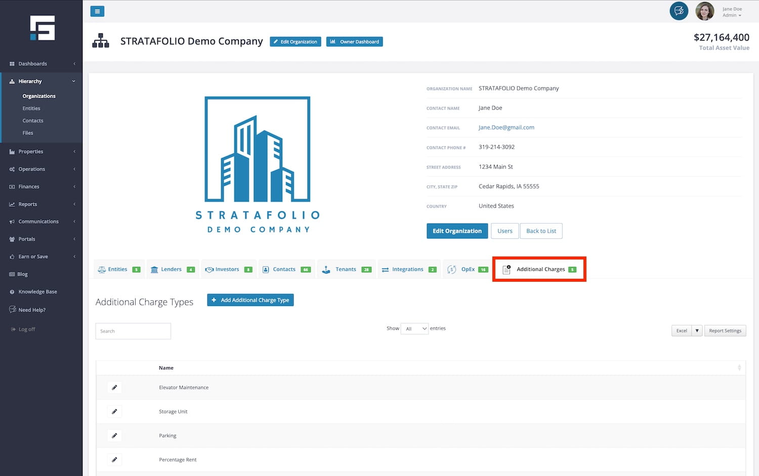Click the hamburger menu icon in top bar
This screenshot has height=476, width=759.
[x=97, y=11]
